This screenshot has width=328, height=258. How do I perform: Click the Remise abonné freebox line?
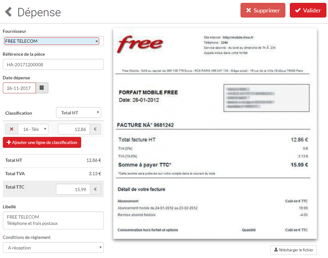pos(213,215)
